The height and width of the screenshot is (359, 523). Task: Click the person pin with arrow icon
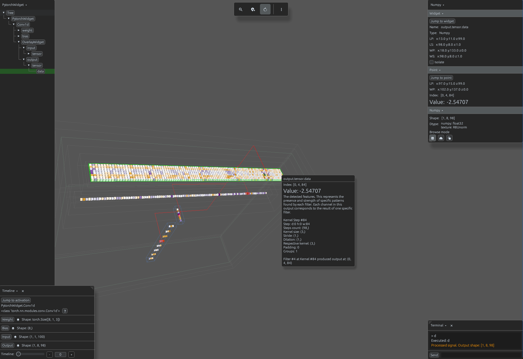[253, 9]
